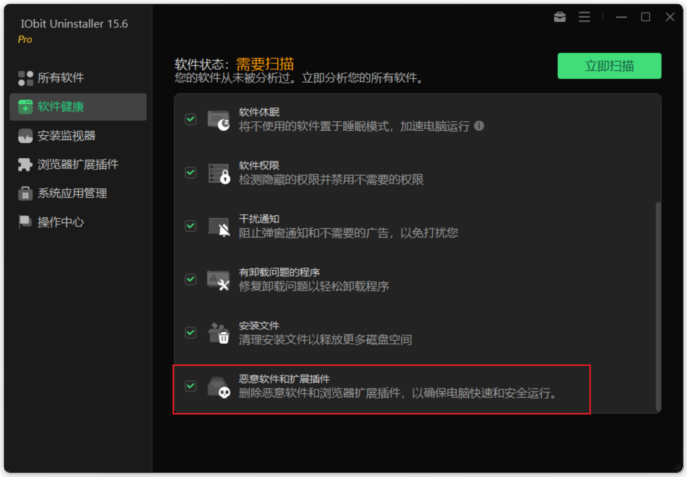Image resolution: width=687 pixels, height=477 pixels.
Task: Toggle the 安装文件 checkbox
Action: click(x=191, y=333)
